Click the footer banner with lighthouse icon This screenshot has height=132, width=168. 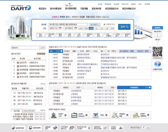[84, 128]
